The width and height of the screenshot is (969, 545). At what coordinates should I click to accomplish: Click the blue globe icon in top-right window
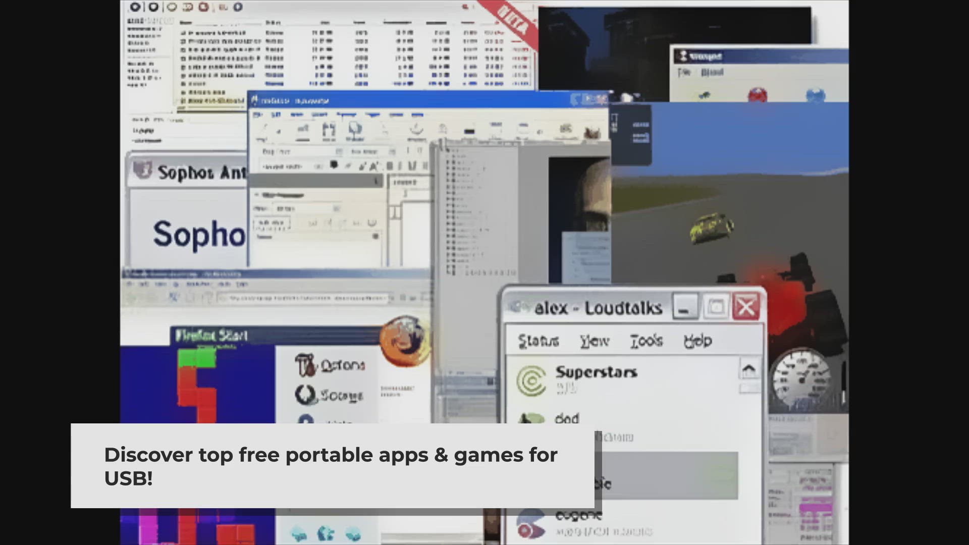[x=815, y=95]
